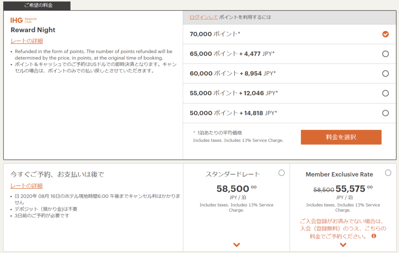399x253 pixels.
Task: Open the ご希望の料金 tab
Action: [x=37, y=6]
